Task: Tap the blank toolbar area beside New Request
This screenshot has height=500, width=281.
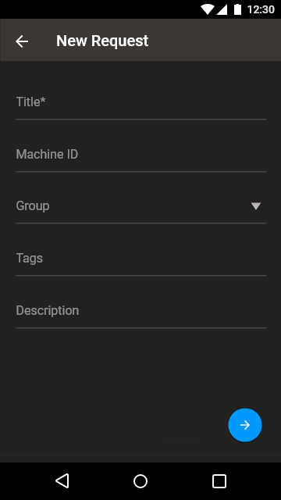Action: click(x=213, y=41)
